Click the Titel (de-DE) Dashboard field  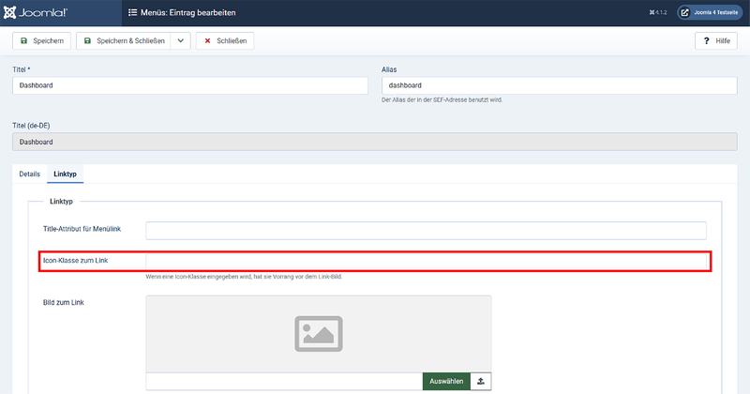[375, 142]
